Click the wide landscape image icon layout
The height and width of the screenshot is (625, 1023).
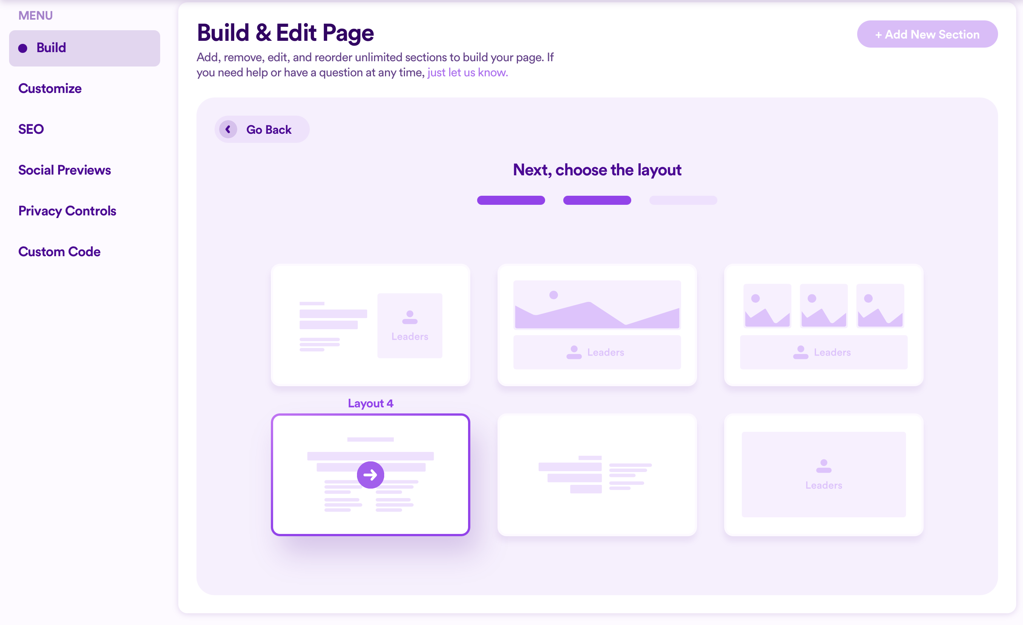click(x=596, y=305)
